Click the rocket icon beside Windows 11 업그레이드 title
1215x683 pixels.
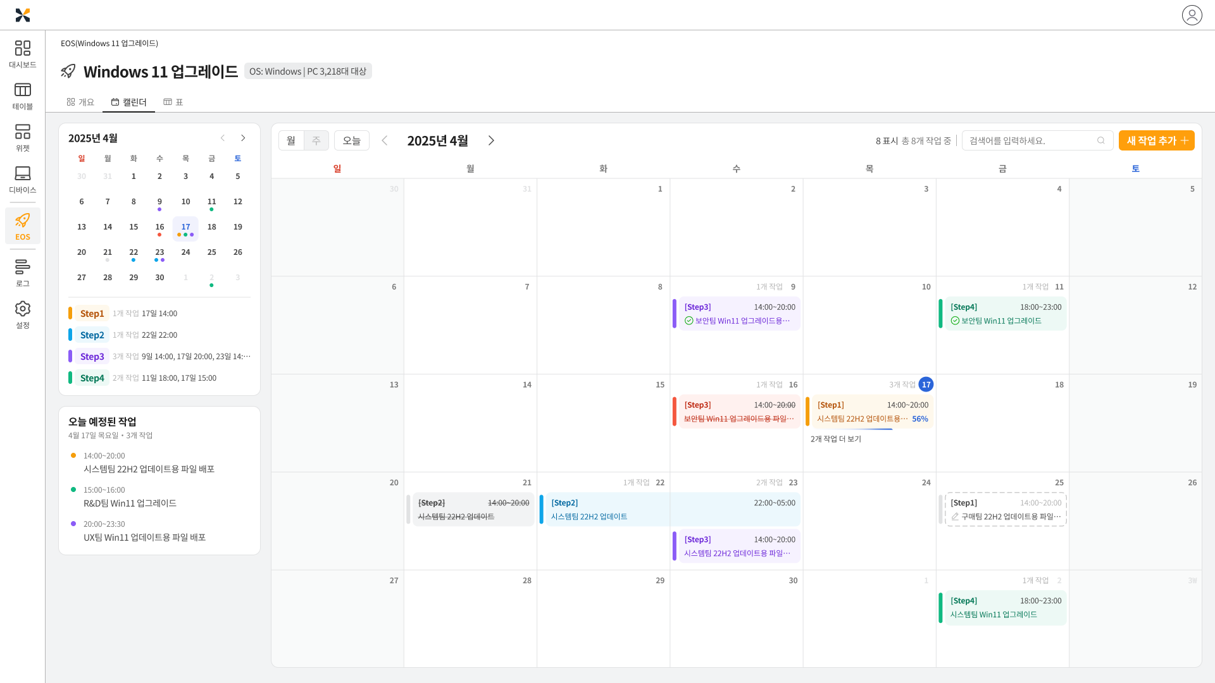tap(68, 71)
